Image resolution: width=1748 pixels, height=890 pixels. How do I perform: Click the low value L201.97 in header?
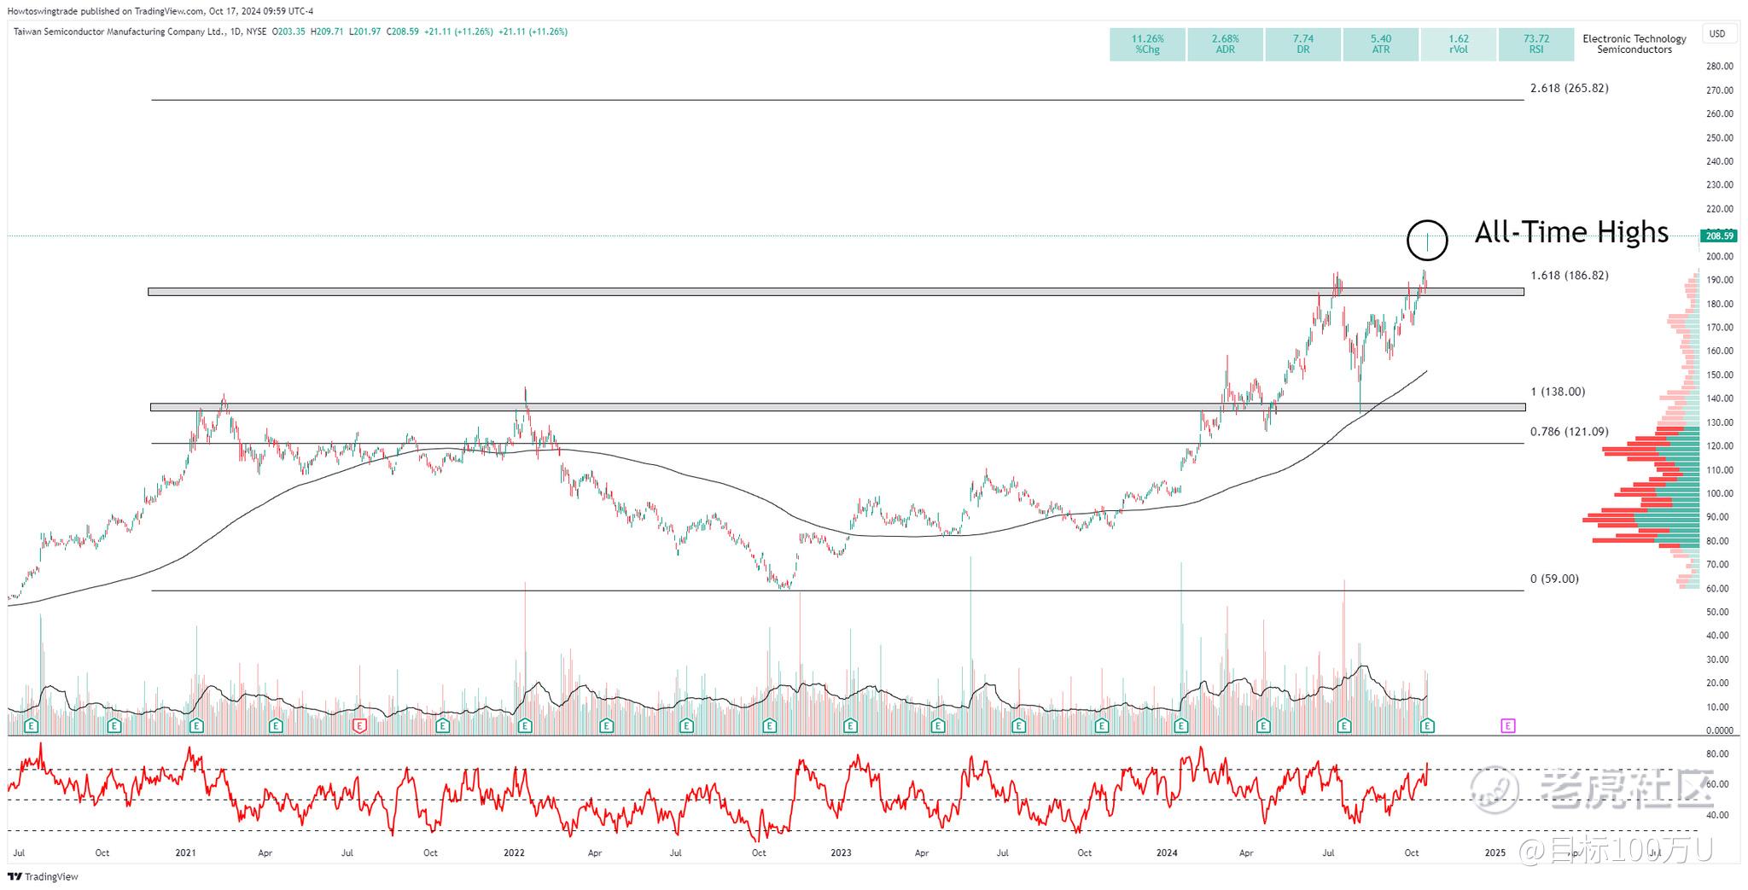tap(365, 32)
